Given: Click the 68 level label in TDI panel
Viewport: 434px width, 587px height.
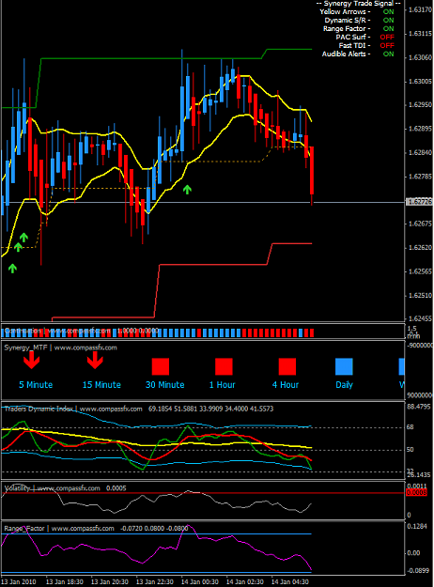Looking at the screenshot, I should (x=410, y=427).
